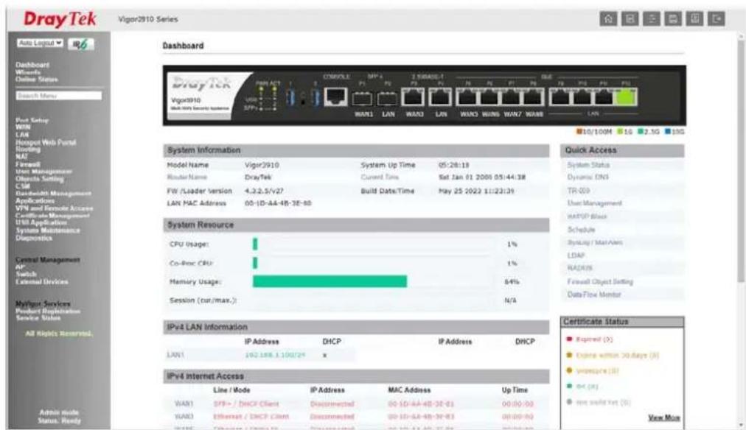The height and width of the screenshot is (430, 746).
Task: Expand Hotspot Web Portal in sidebar
Action: click(46, 142)
